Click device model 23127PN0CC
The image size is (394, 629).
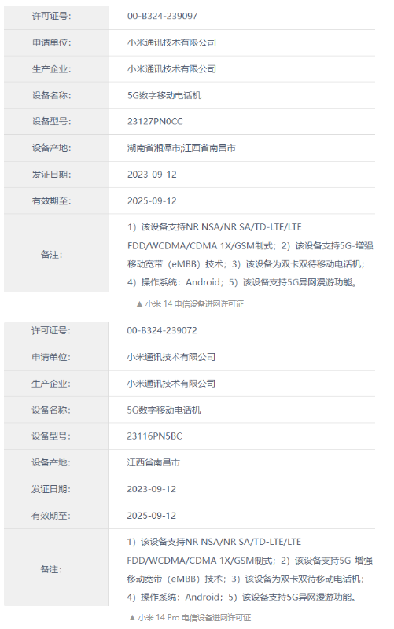point(155,122)
